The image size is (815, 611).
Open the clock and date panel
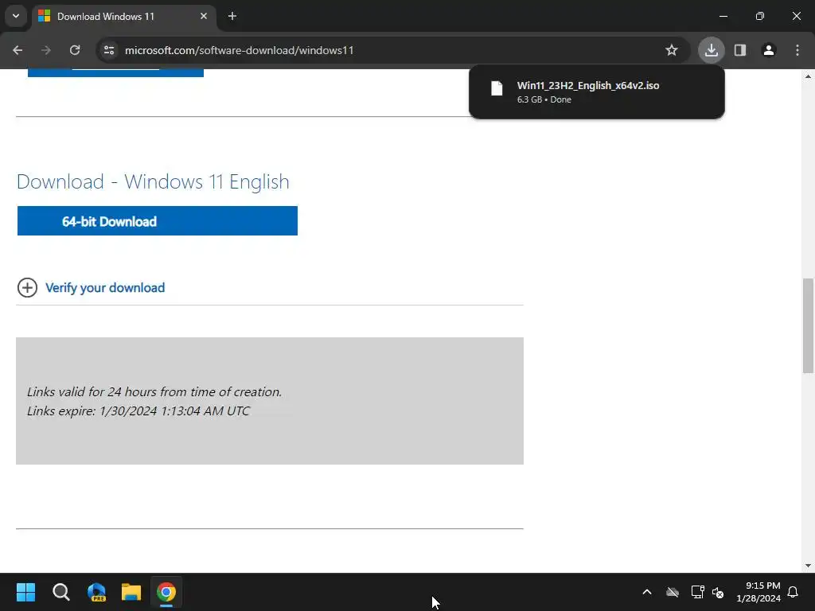tap(758, 592)
